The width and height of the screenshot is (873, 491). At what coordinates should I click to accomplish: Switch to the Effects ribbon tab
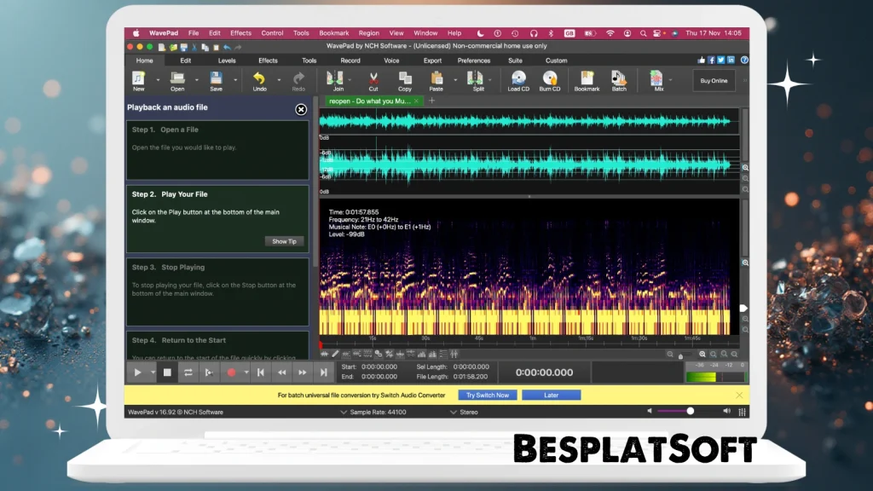pos(268,61)
